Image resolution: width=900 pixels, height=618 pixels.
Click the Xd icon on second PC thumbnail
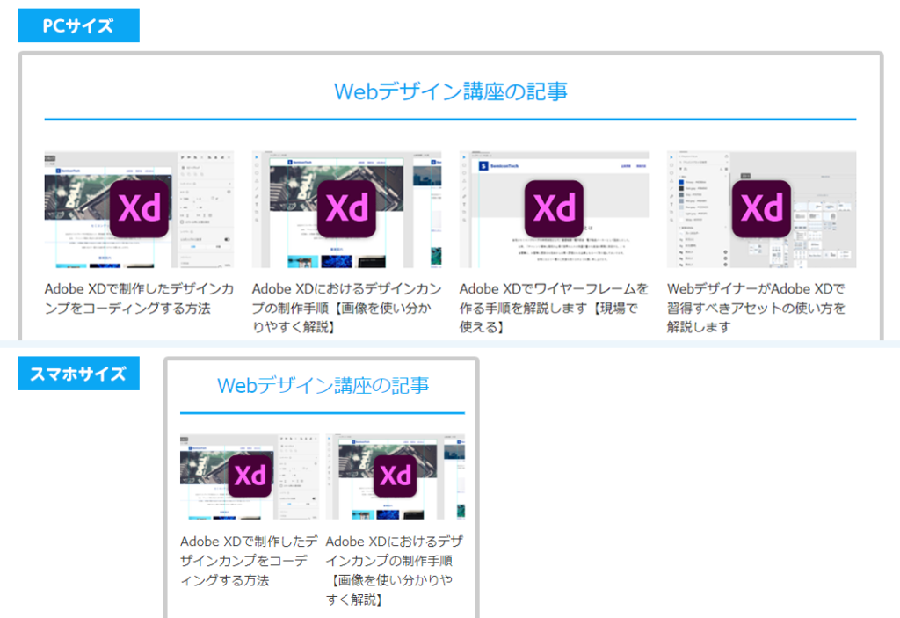[x=346, y=208]
